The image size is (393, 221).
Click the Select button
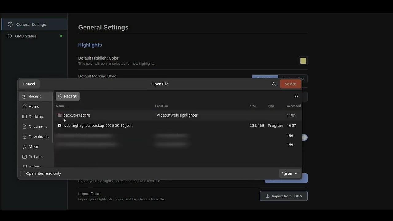290,84
